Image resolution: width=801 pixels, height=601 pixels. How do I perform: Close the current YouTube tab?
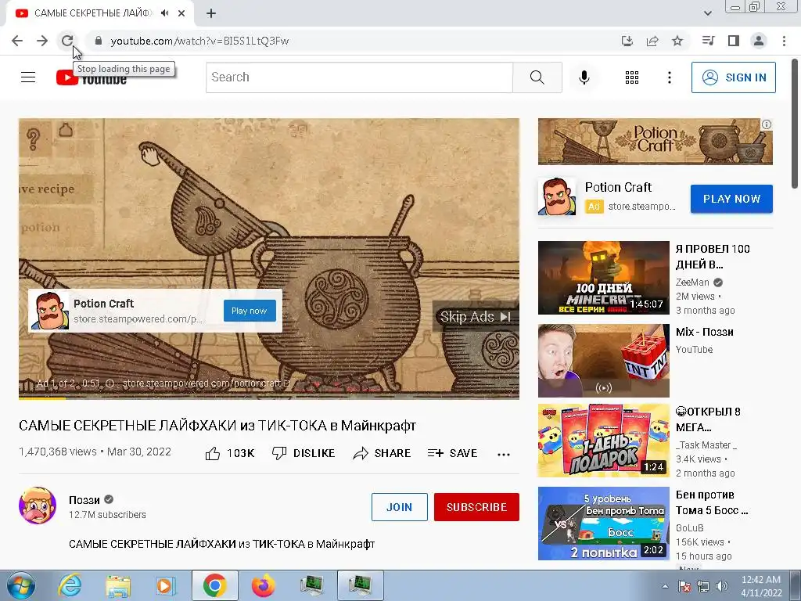[x=181, y=13]
